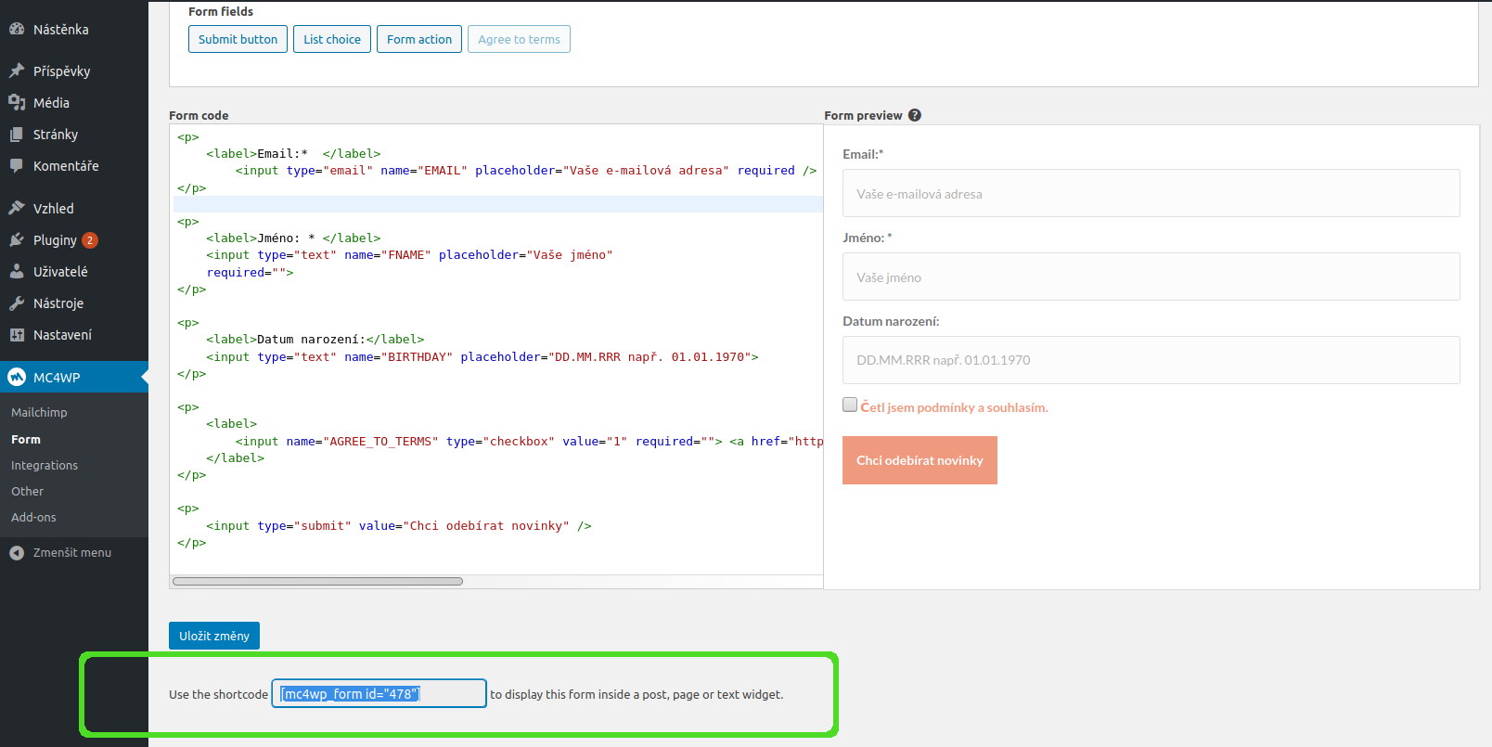Click the List choice field button

(332, 39)
